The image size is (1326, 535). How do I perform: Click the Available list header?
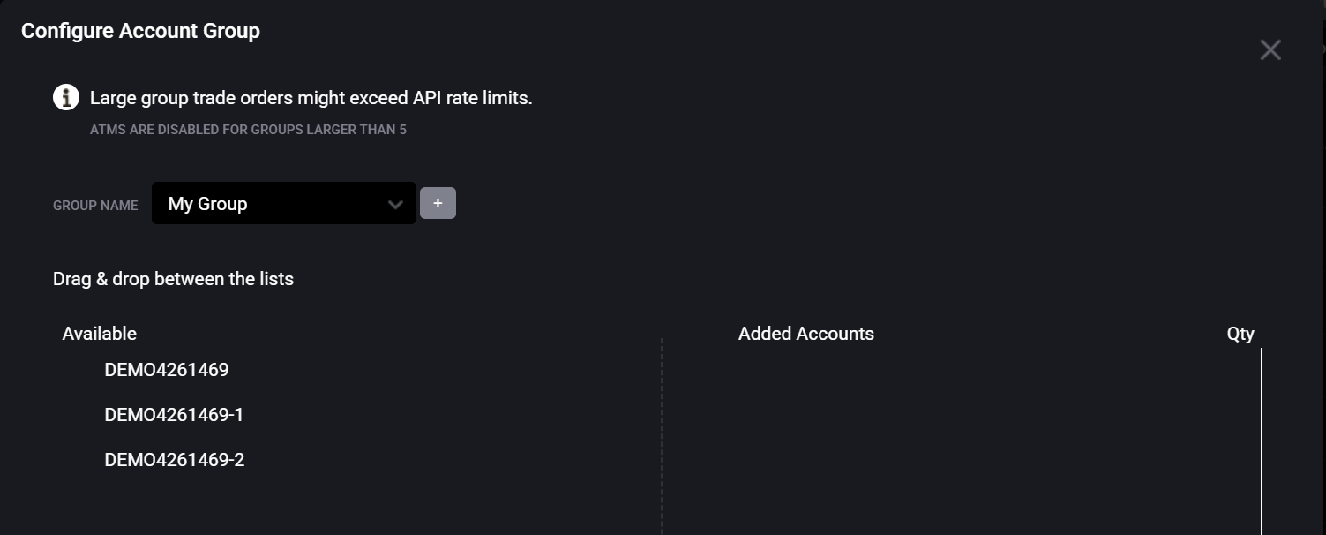tap(100, 334)
